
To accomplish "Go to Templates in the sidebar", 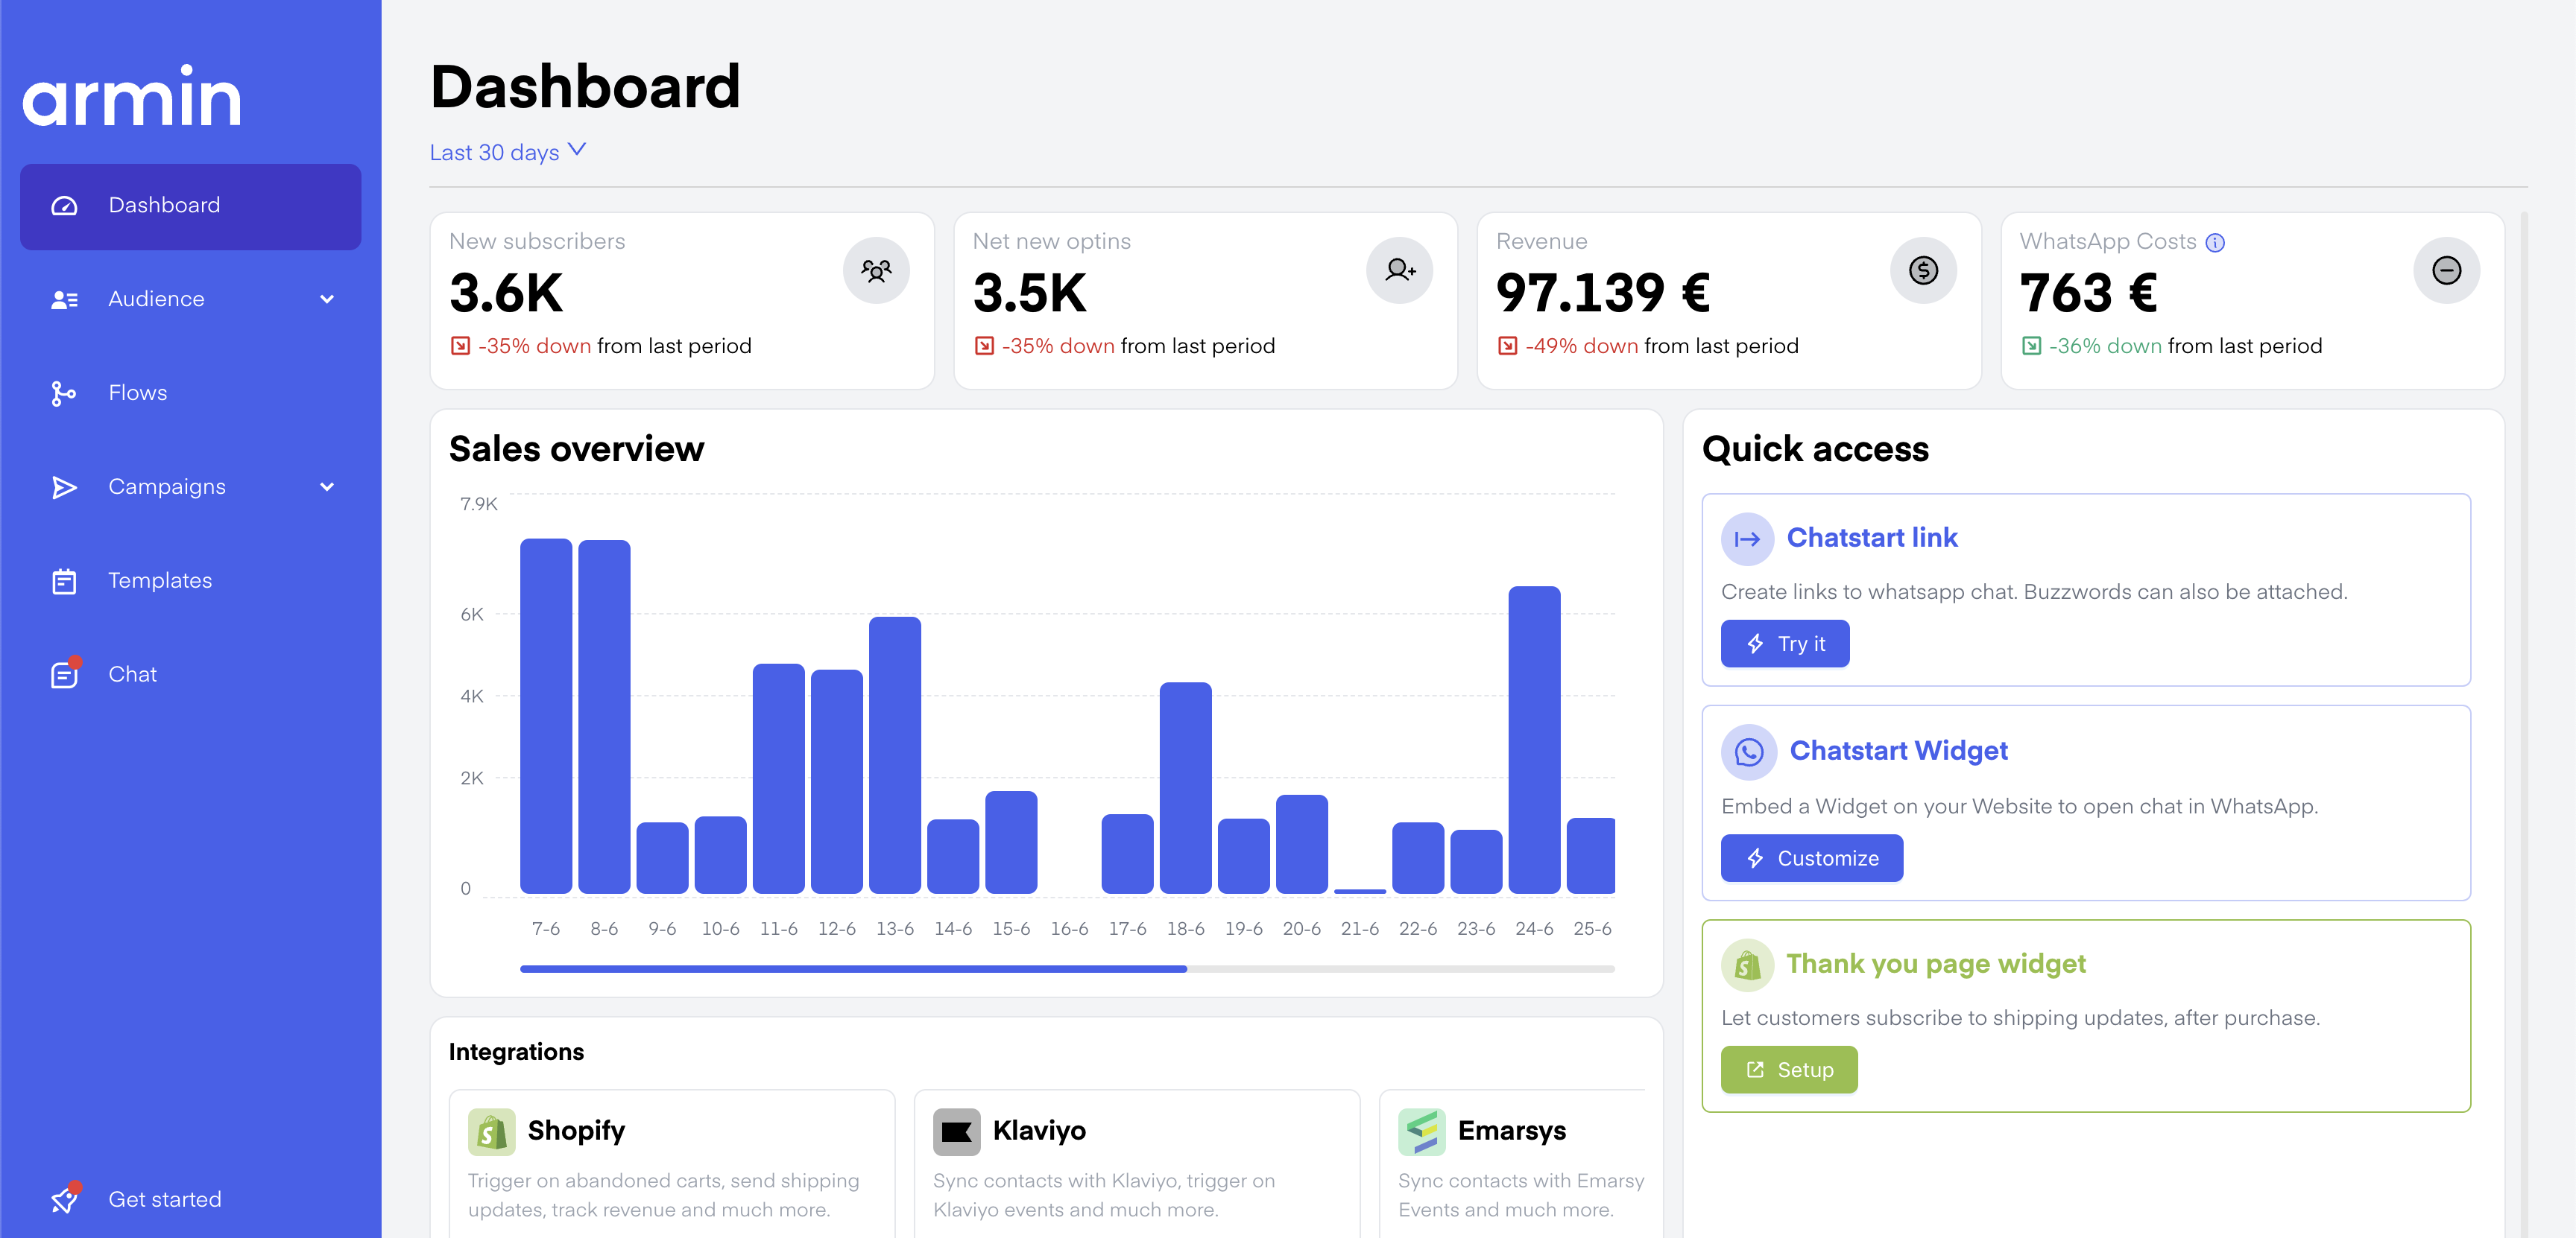I will [160, 580].
